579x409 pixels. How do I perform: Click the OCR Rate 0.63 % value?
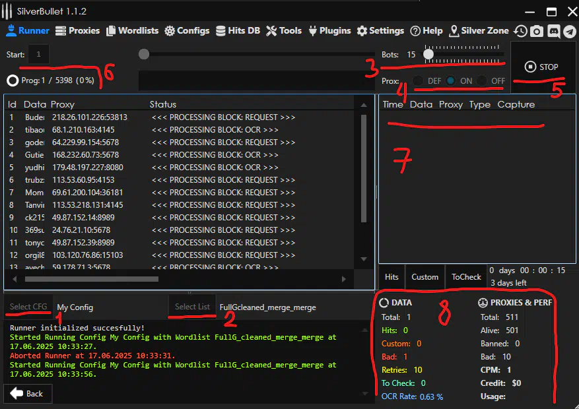coord(431,397)
